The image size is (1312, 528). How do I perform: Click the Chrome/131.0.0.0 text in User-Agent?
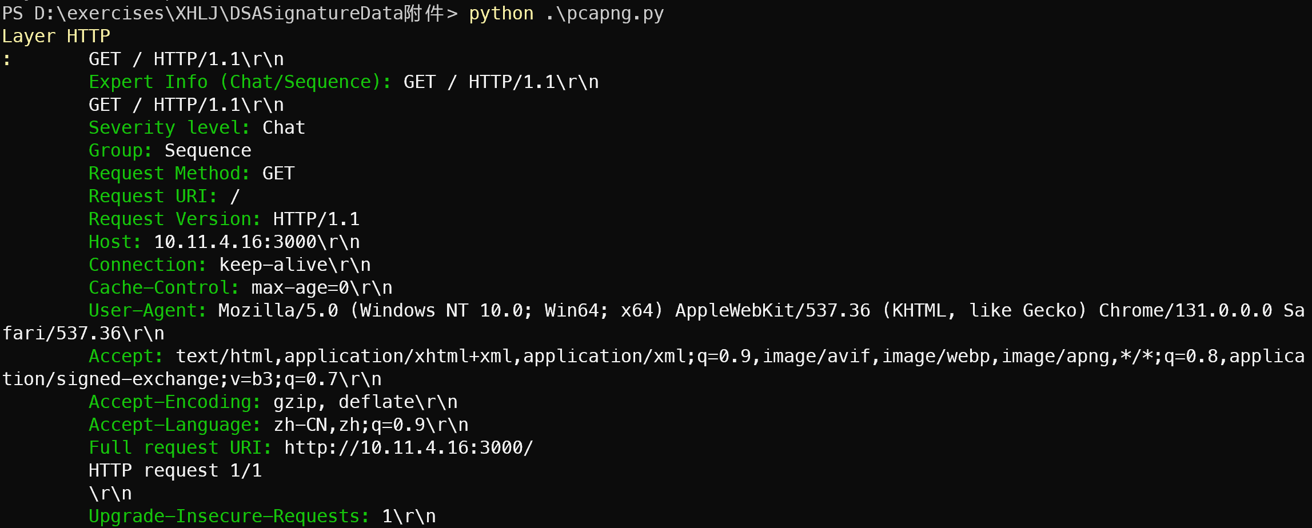1185,310
